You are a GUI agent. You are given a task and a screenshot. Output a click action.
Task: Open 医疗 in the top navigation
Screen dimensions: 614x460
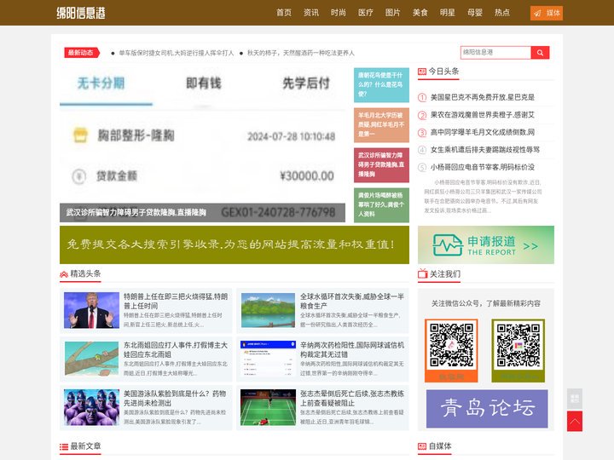tap(365, 13)
